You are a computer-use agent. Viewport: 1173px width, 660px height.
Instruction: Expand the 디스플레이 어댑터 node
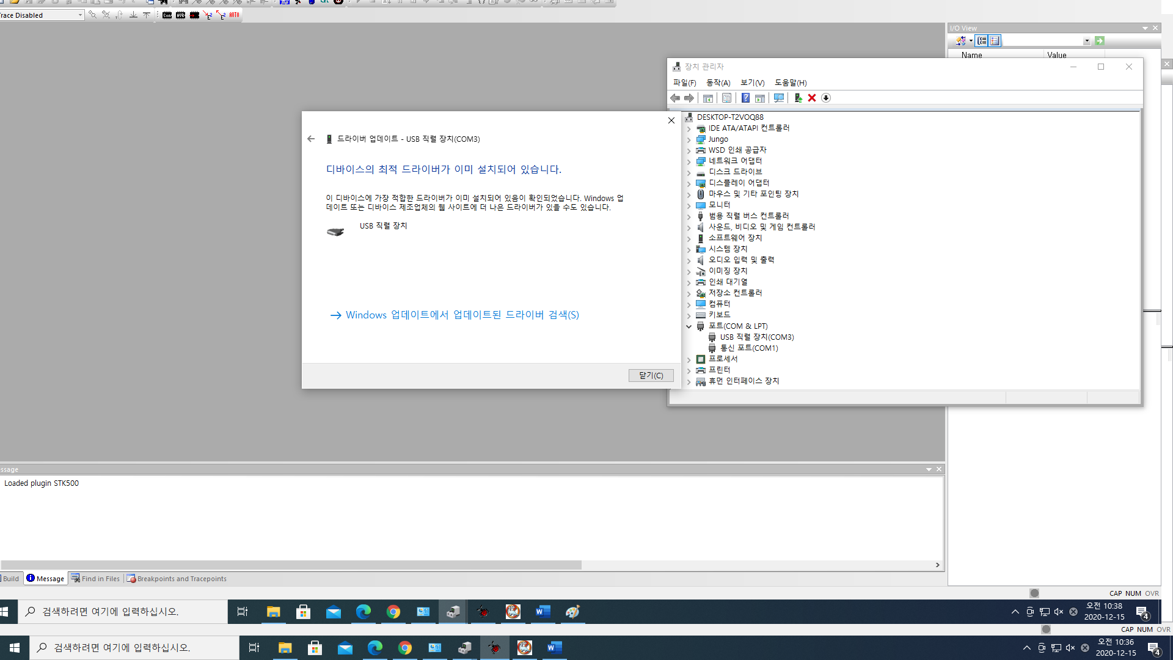click(689, 183)
